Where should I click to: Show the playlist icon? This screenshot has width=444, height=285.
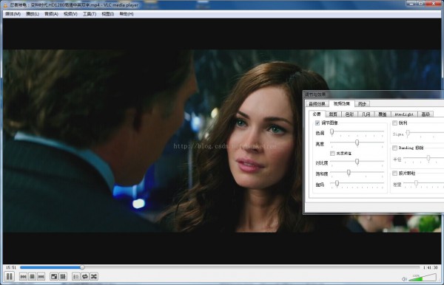click(x=75, y=277)
